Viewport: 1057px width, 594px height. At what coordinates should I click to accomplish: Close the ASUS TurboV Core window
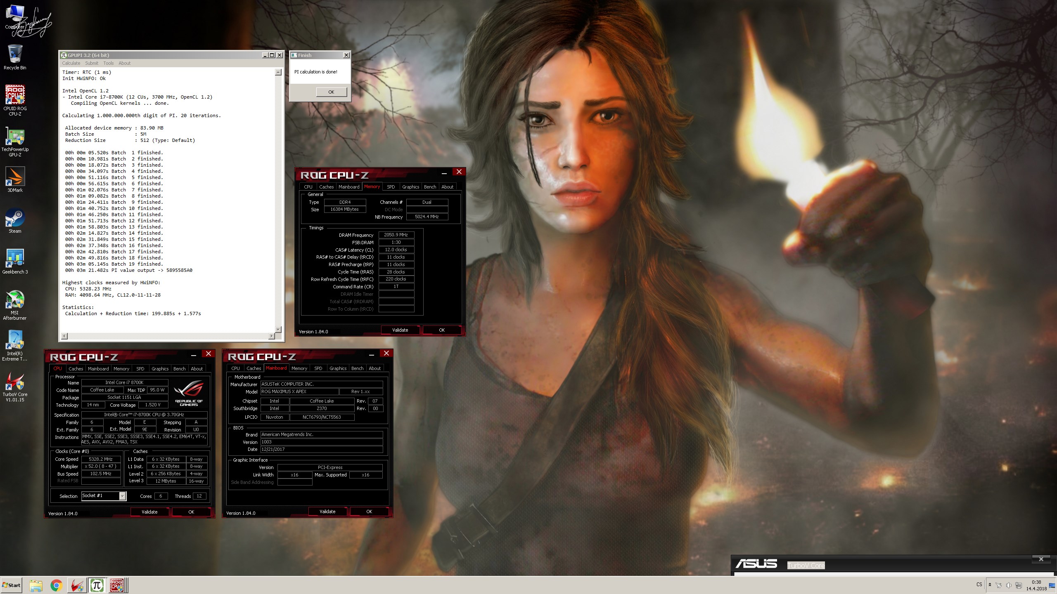1041,559
